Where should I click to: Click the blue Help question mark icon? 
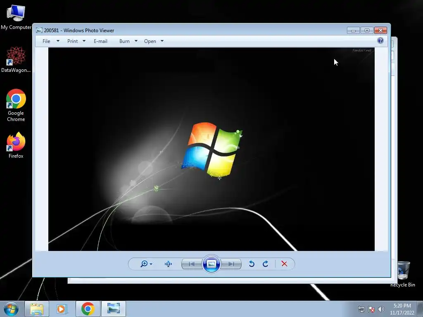380,41
